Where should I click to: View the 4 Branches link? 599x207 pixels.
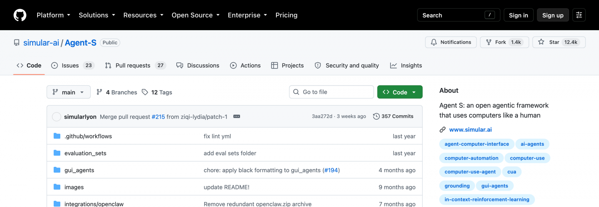click(117, 92)
